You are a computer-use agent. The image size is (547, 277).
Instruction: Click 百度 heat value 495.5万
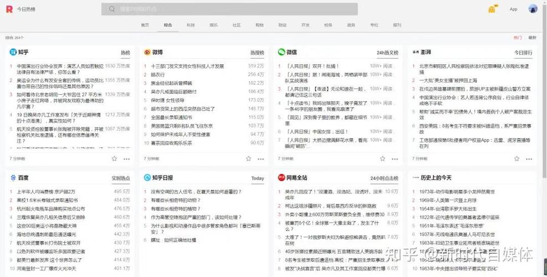tap(122, 192)
